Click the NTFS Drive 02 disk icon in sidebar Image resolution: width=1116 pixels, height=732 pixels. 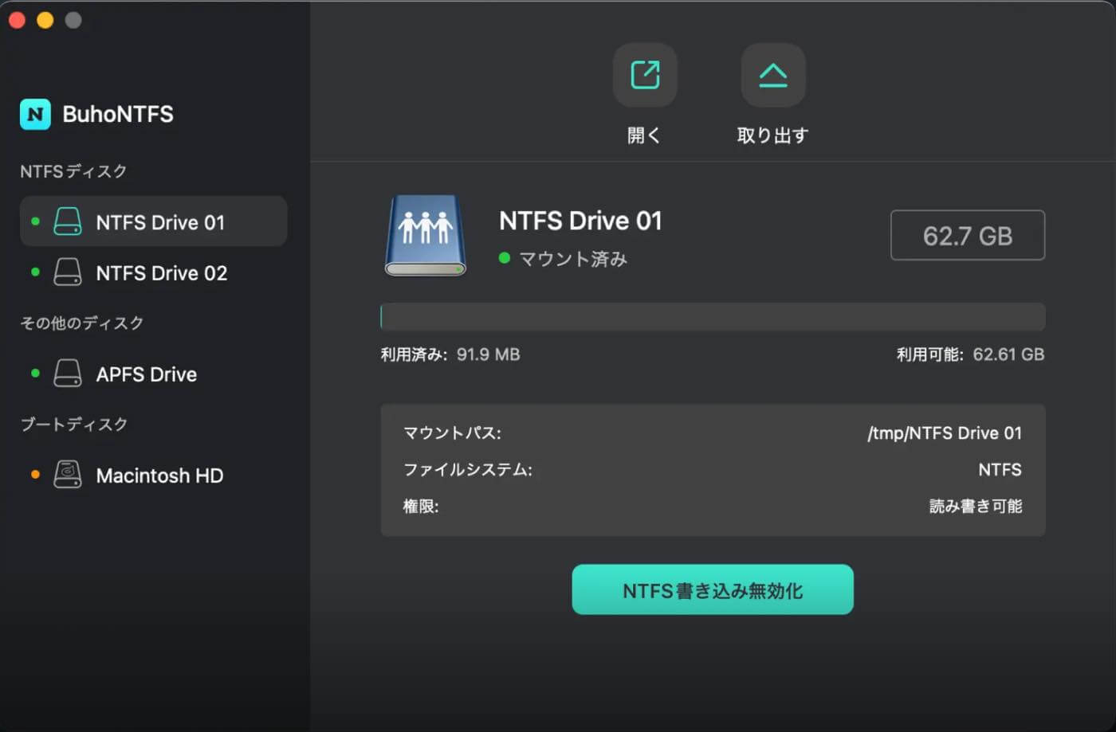[68, 272]
